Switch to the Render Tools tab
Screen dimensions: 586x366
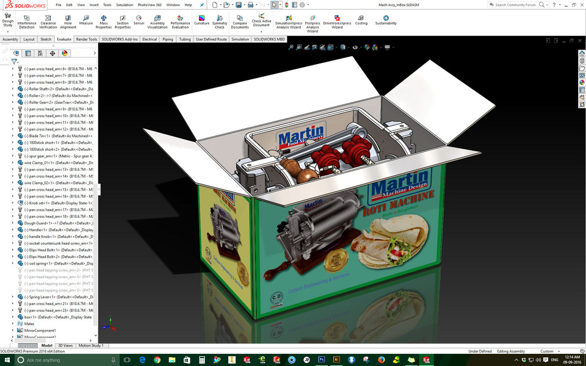pos(86,39)
